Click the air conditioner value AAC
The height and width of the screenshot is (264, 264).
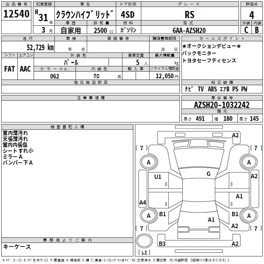click(25, 69)
